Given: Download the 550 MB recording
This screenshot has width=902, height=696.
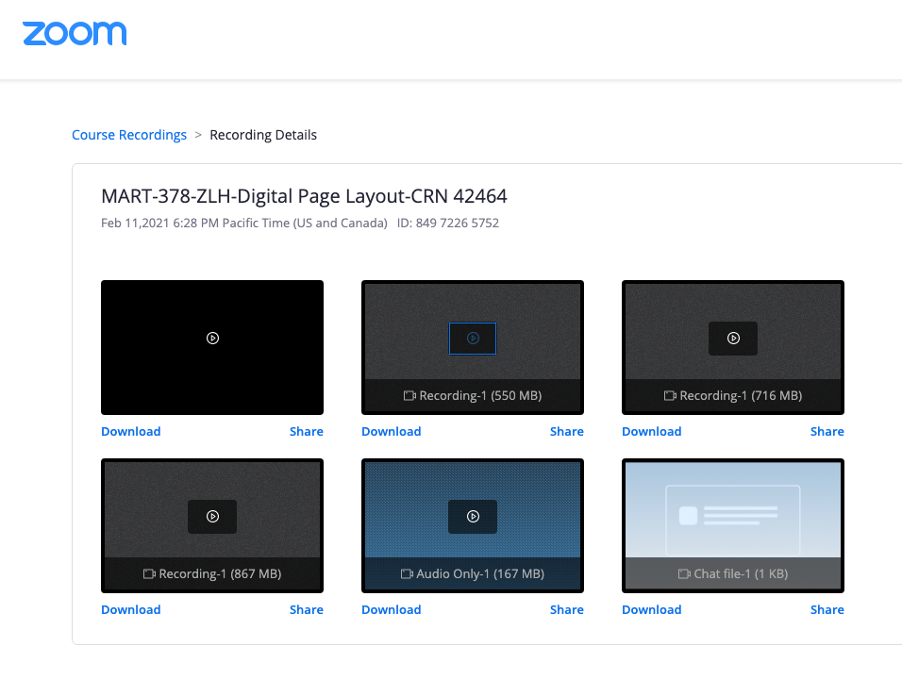Looking at the screenshot, I should 392,431.
